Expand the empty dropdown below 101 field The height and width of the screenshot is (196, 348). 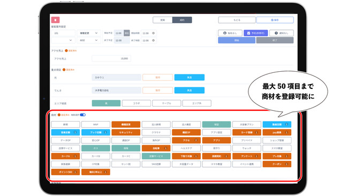[x=63, y=40]
